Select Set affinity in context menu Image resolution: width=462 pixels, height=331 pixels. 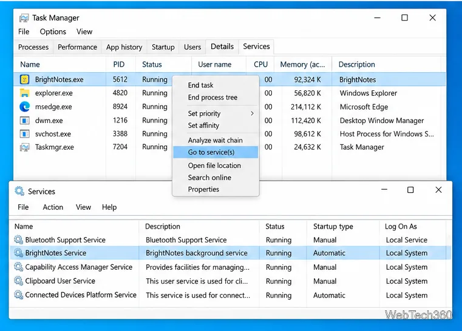point(203,125)
